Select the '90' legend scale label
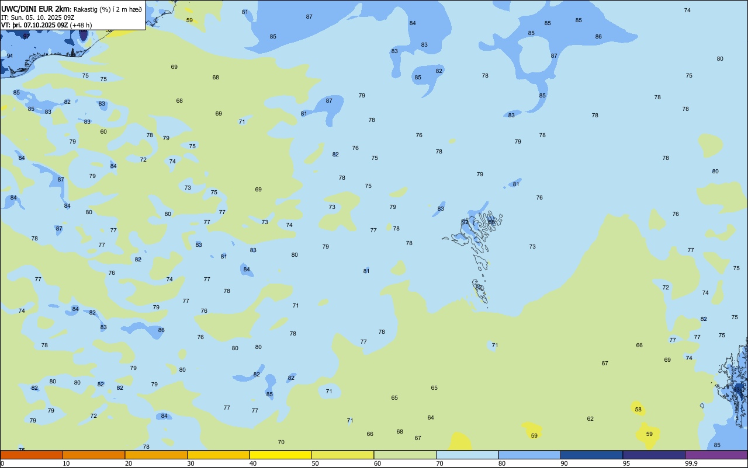Screen dimensions: 748x468 tap(565, 463)
